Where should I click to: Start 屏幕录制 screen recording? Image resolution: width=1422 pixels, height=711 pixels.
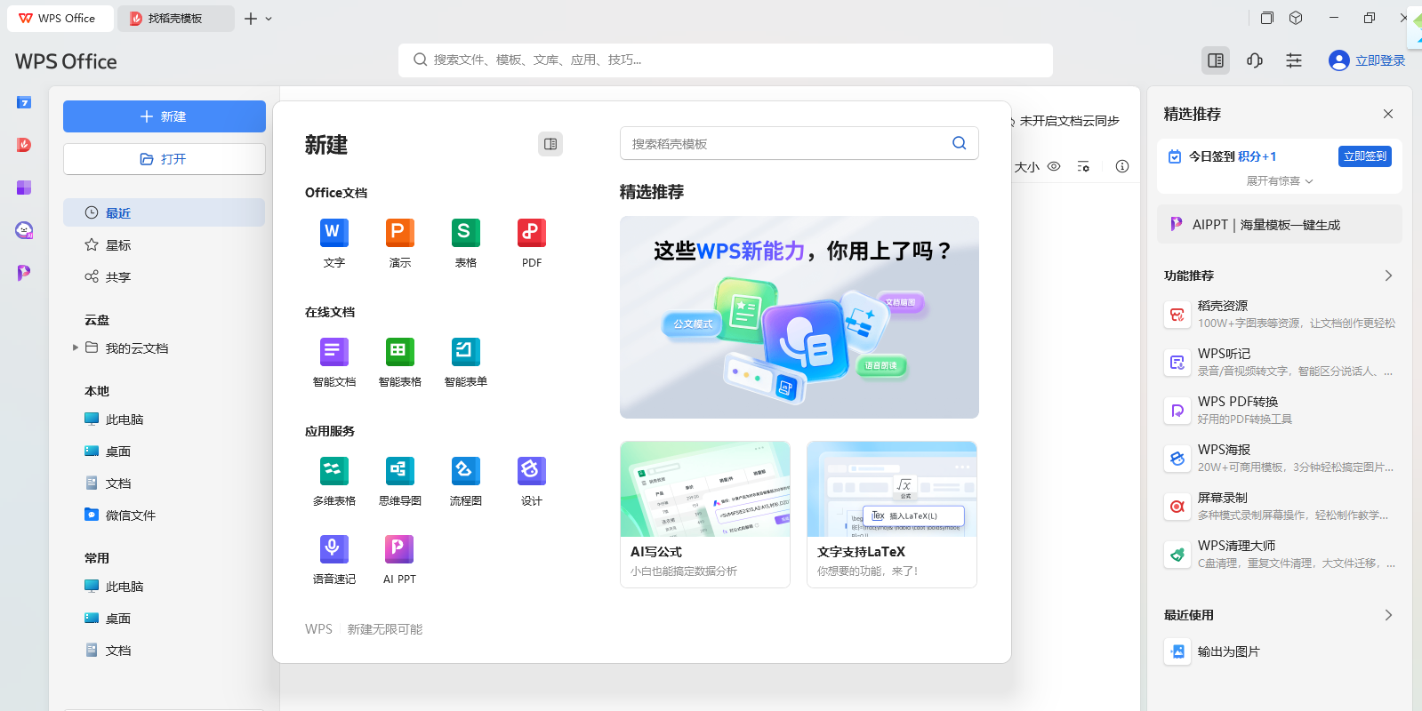(x=1280, y=506)
